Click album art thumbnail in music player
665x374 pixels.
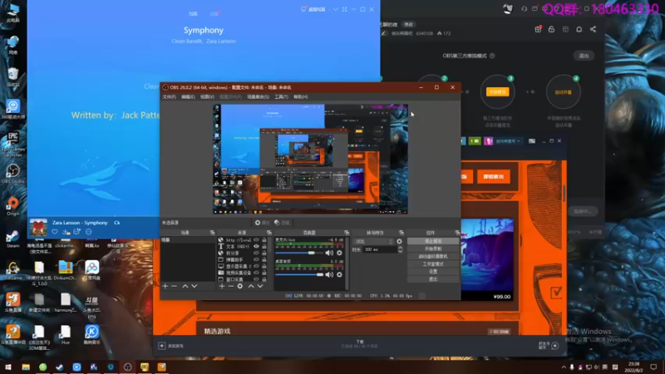pyautogui.click(x=38, y=228)
